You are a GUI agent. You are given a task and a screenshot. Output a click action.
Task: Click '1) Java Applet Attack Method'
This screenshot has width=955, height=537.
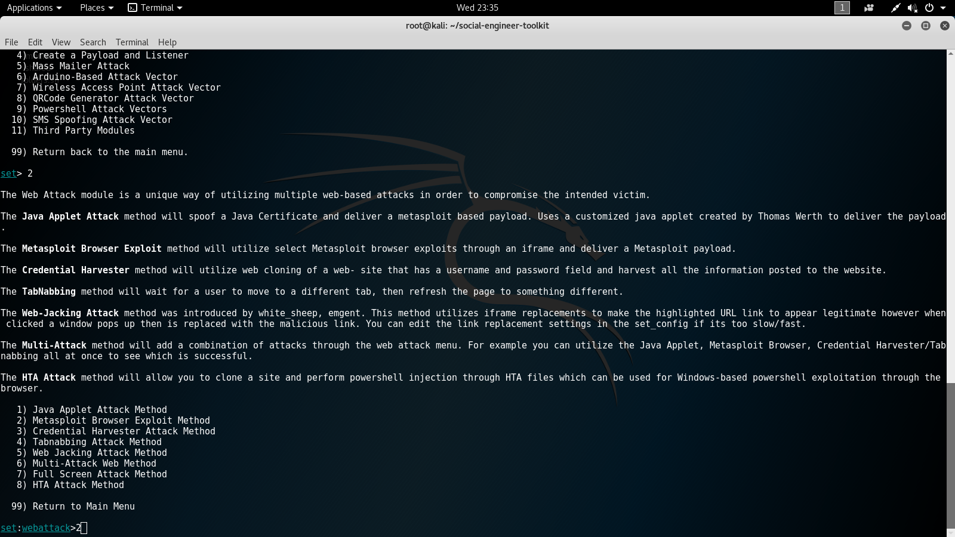(92, 410)
